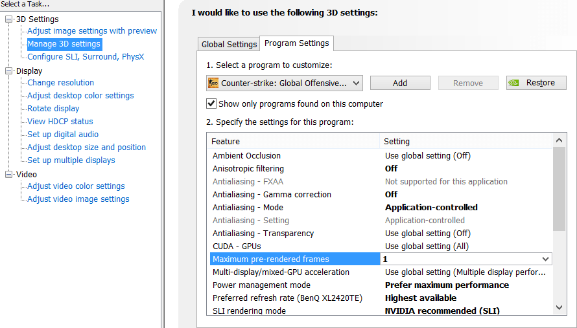The height and width of the screenshot is (328, 577).
Task: Go to Change resolution page
Action: (x=61, y=82)
